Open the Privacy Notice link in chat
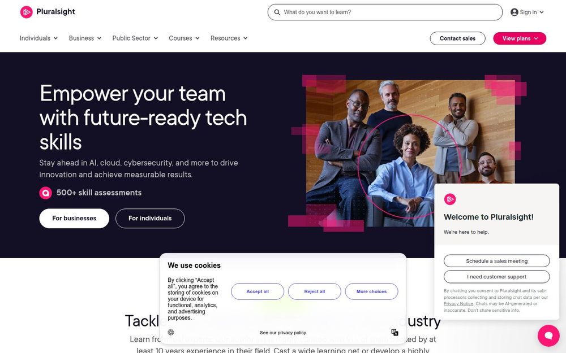 click(458, 304)
